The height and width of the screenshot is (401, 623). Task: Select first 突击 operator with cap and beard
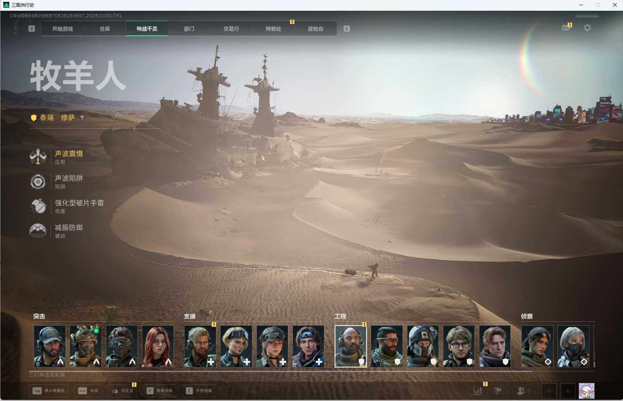pos(50,347)
